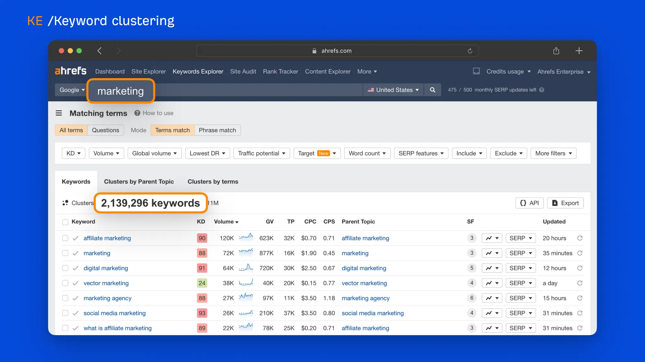The image size is (645, 362).
Task: Refresh the what is affiliate marketing row
Action: (580, 328)
